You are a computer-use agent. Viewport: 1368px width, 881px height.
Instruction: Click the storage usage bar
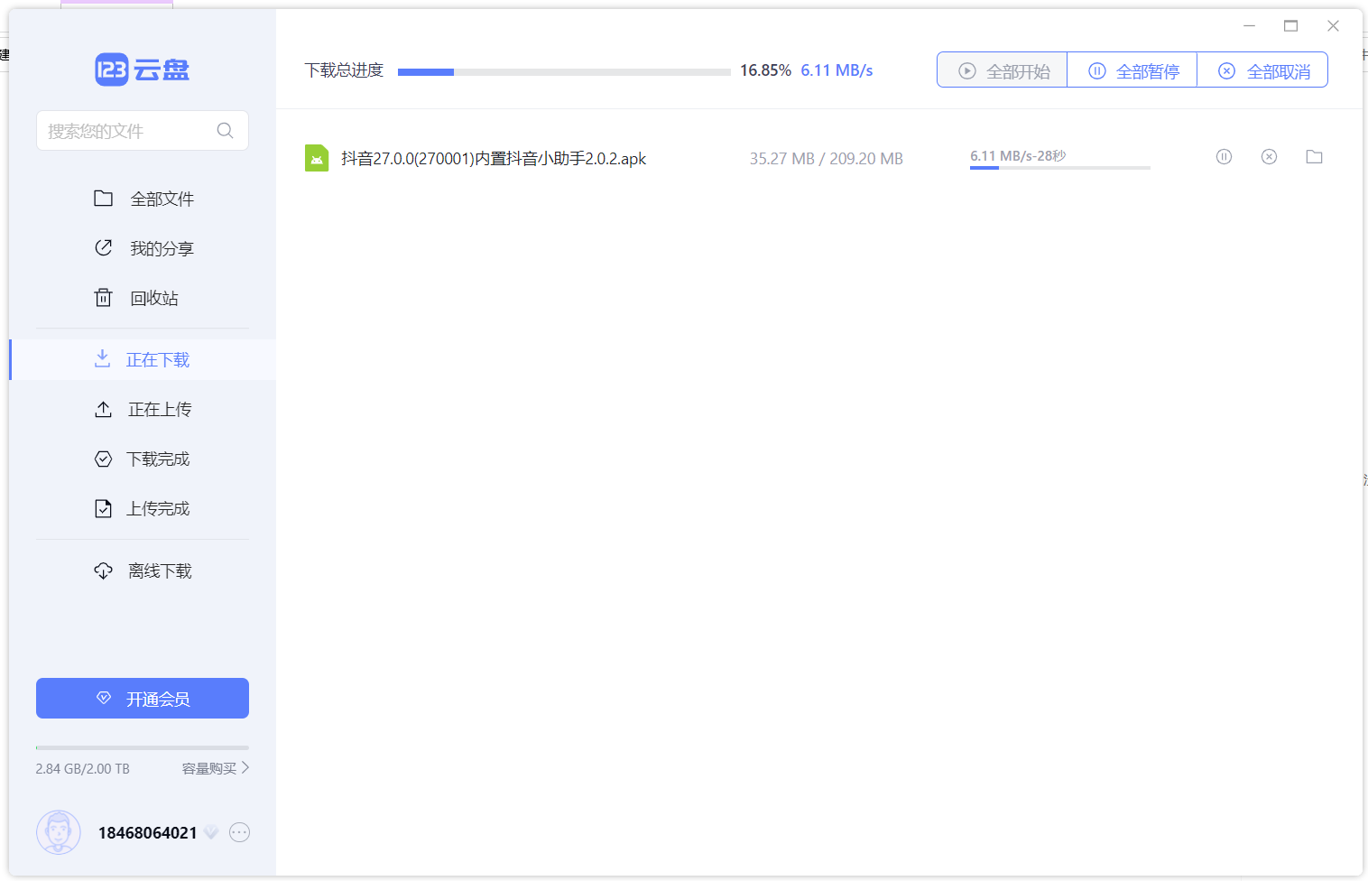tap(143, 747)
